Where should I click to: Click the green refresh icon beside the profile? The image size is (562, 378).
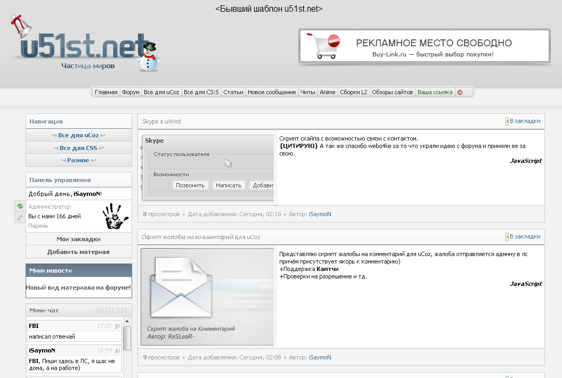click(x=20, y=206)
